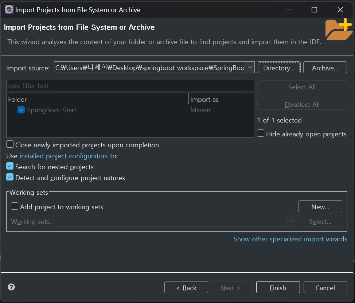Close the import dialog window
This screenshot has width=355, height=303.
(340, 10)
